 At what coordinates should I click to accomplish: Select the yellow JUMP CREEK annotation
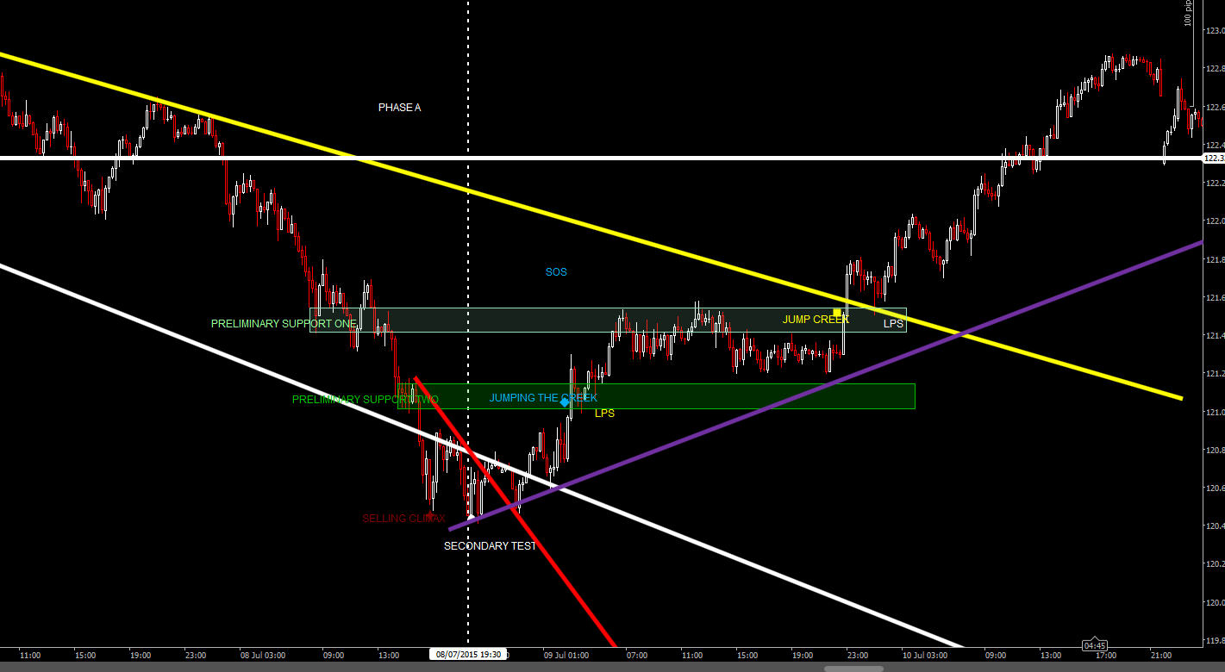816,320
